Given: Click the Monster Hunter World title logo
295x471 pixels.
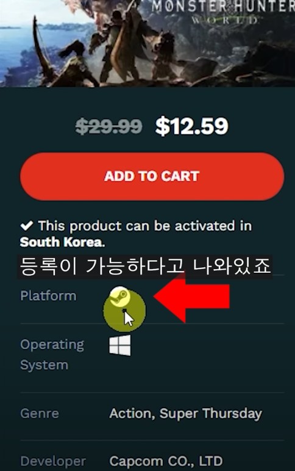Looking at the screenshot, I should click(x=223, y=12).
